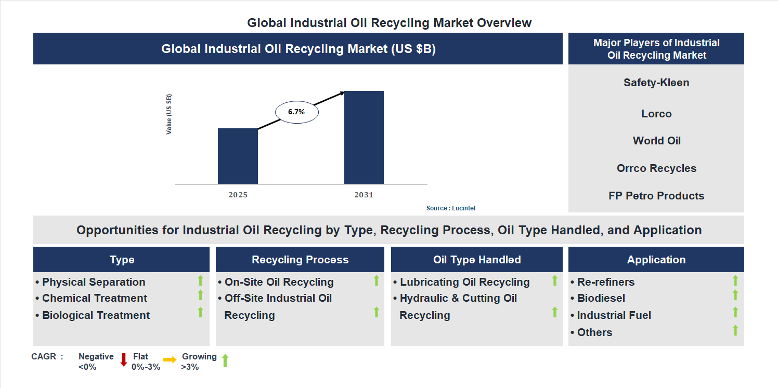Screen dimensions: 778x388
Task: Click the red Negative CAGR arrow in legend
Action: point(123,360)
